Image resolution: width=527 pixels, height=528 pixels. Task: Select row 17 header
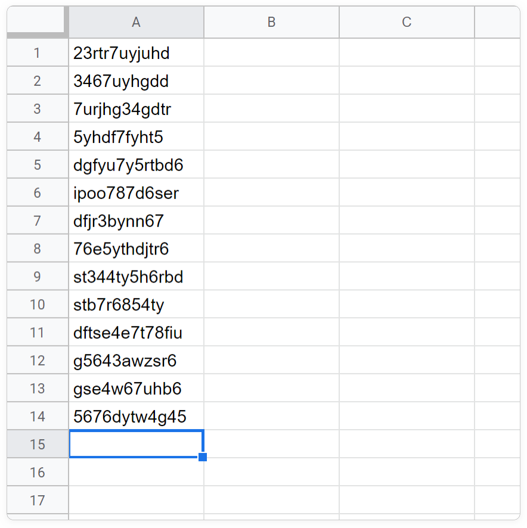coord(37,501)
